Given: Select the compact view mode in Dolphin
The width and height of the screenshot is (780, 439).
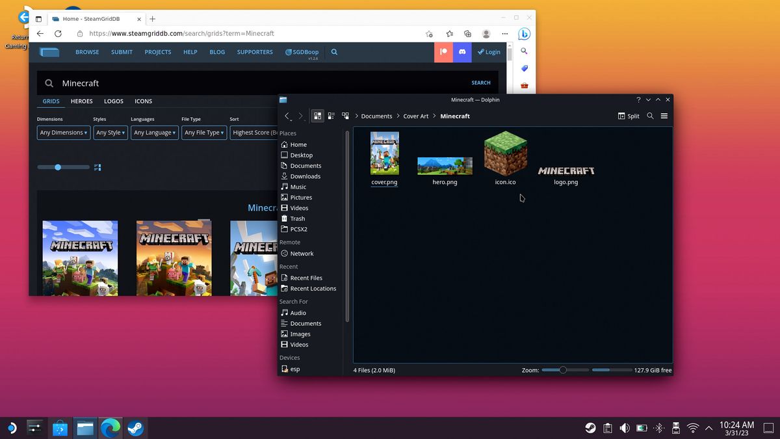Looking at the screenshot, I should (331, 116).
